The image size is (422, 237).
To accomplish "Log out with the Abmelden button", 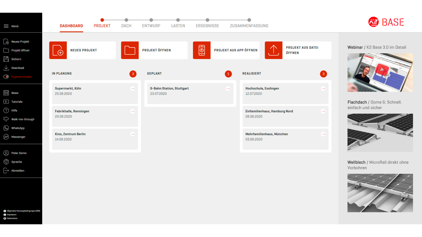I will [6, 170].
